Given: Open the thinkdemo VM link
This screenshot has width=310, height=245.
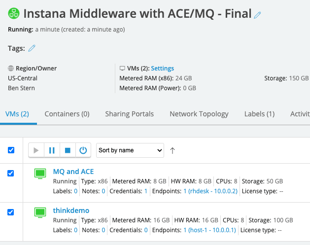Looking at the screenshot, I should (x=71, y=210).
